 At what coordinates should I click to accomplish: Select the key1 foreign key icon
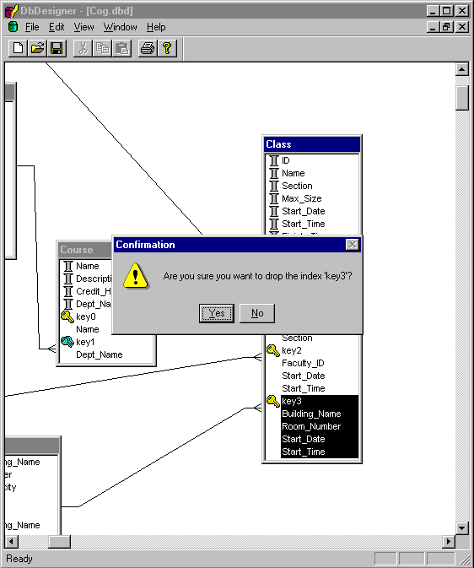tap(67, 342)
